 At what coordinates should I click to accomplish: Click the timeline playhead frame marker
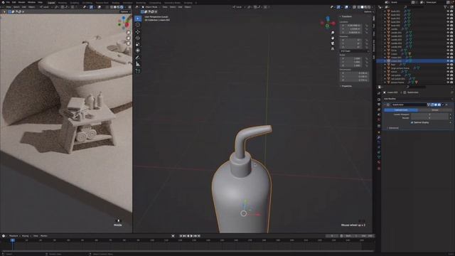13,240
